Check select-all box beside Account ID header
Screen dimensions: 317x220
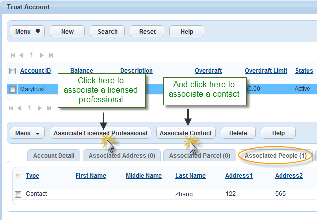[13, 71]
